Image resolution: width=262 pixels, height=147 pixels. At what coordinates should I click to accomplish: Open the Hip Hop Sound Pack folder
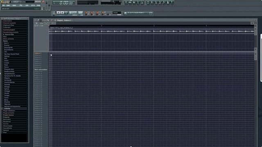click(11, 54)
